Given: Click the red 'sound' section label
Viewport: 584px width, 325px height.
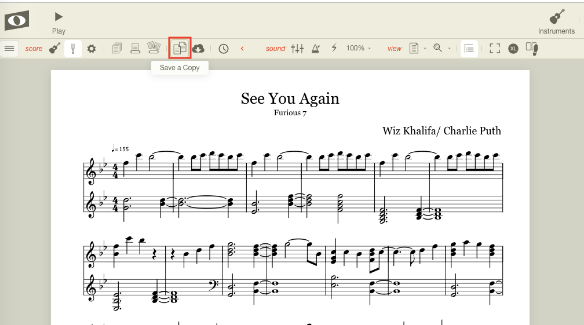Looking at the screenshot, I should pos(275,49).
